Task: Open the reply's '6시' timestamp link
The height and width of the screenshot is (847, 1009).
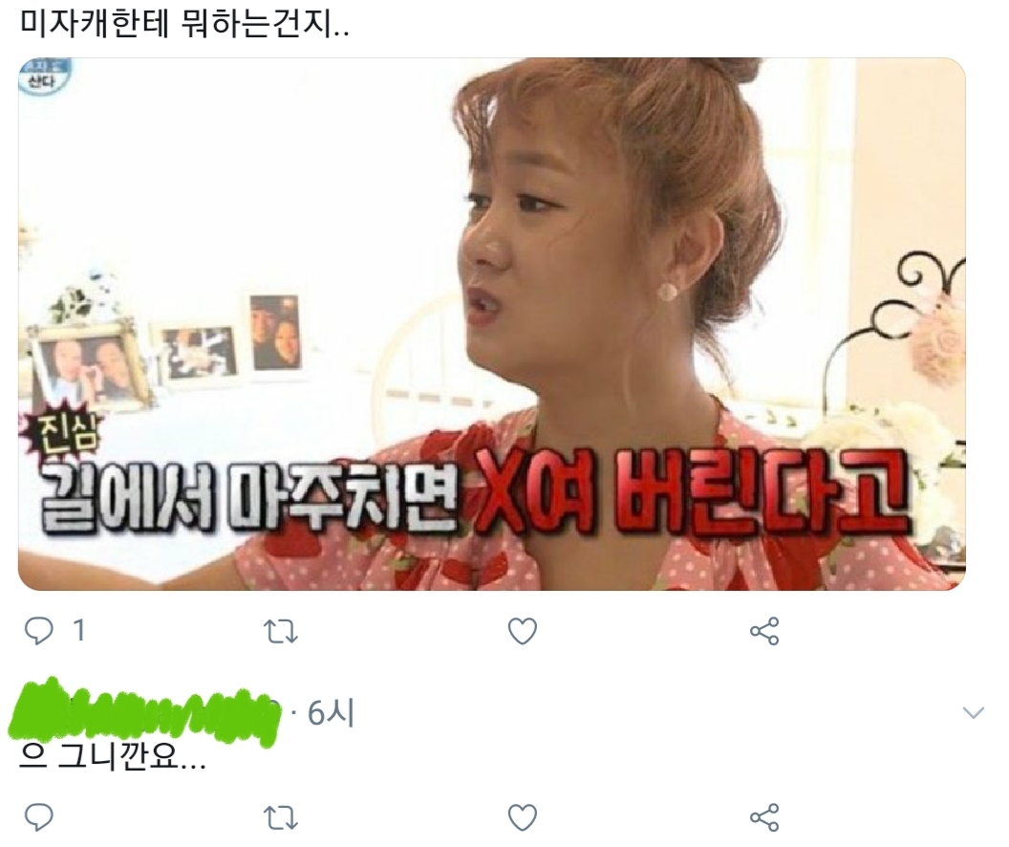Action: 332,712
